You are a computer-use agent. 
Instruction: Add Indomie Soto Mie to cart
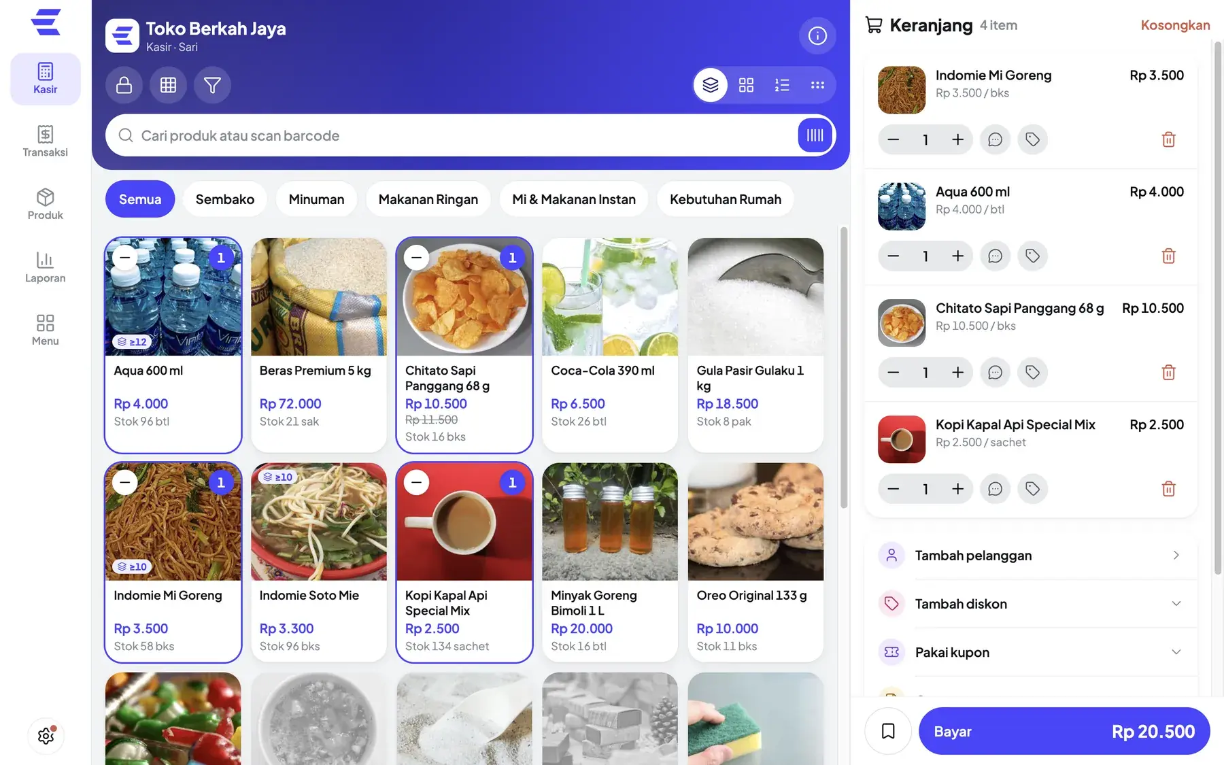(319, 562)
